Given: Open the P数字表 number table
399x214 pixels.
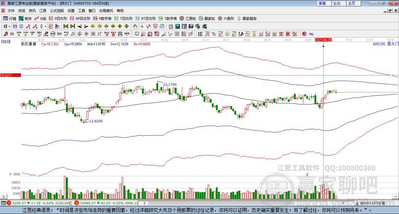Looking at the screenshot, I should [102, 19].
